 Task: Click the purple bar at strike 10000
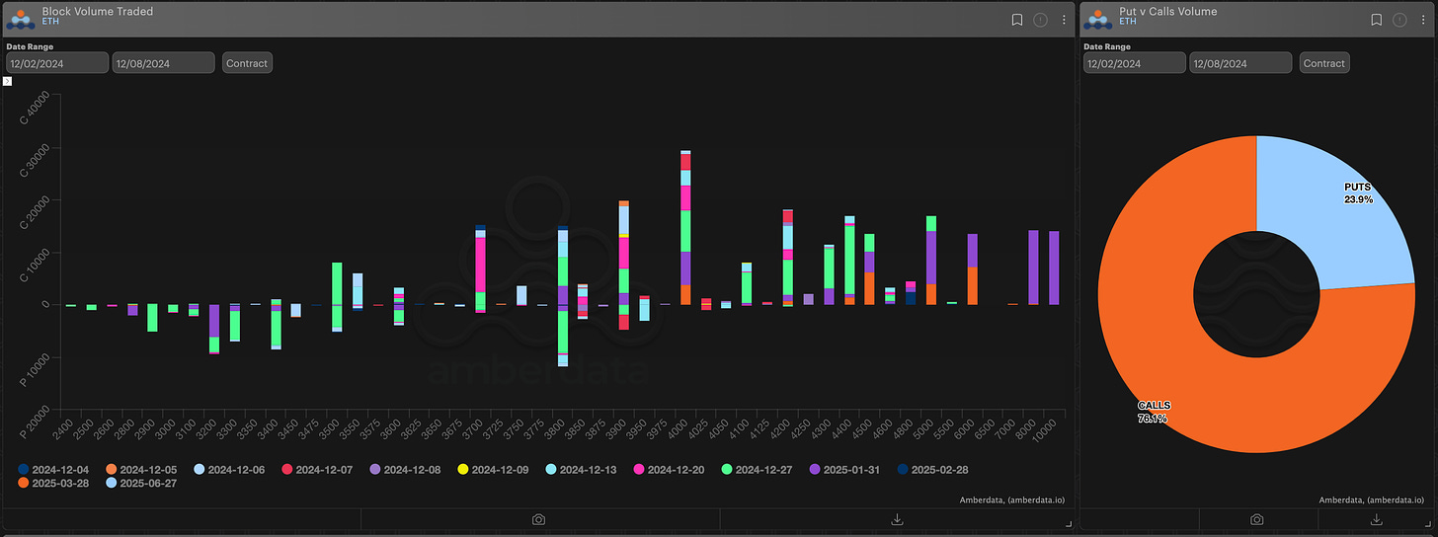1054,268
